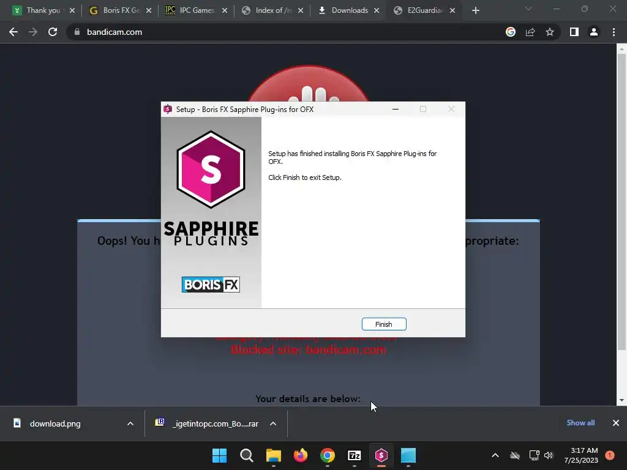Toggle the browser side panel
Image resolution: width=627 pixels, height=470 pixels.
click(574, 32)
